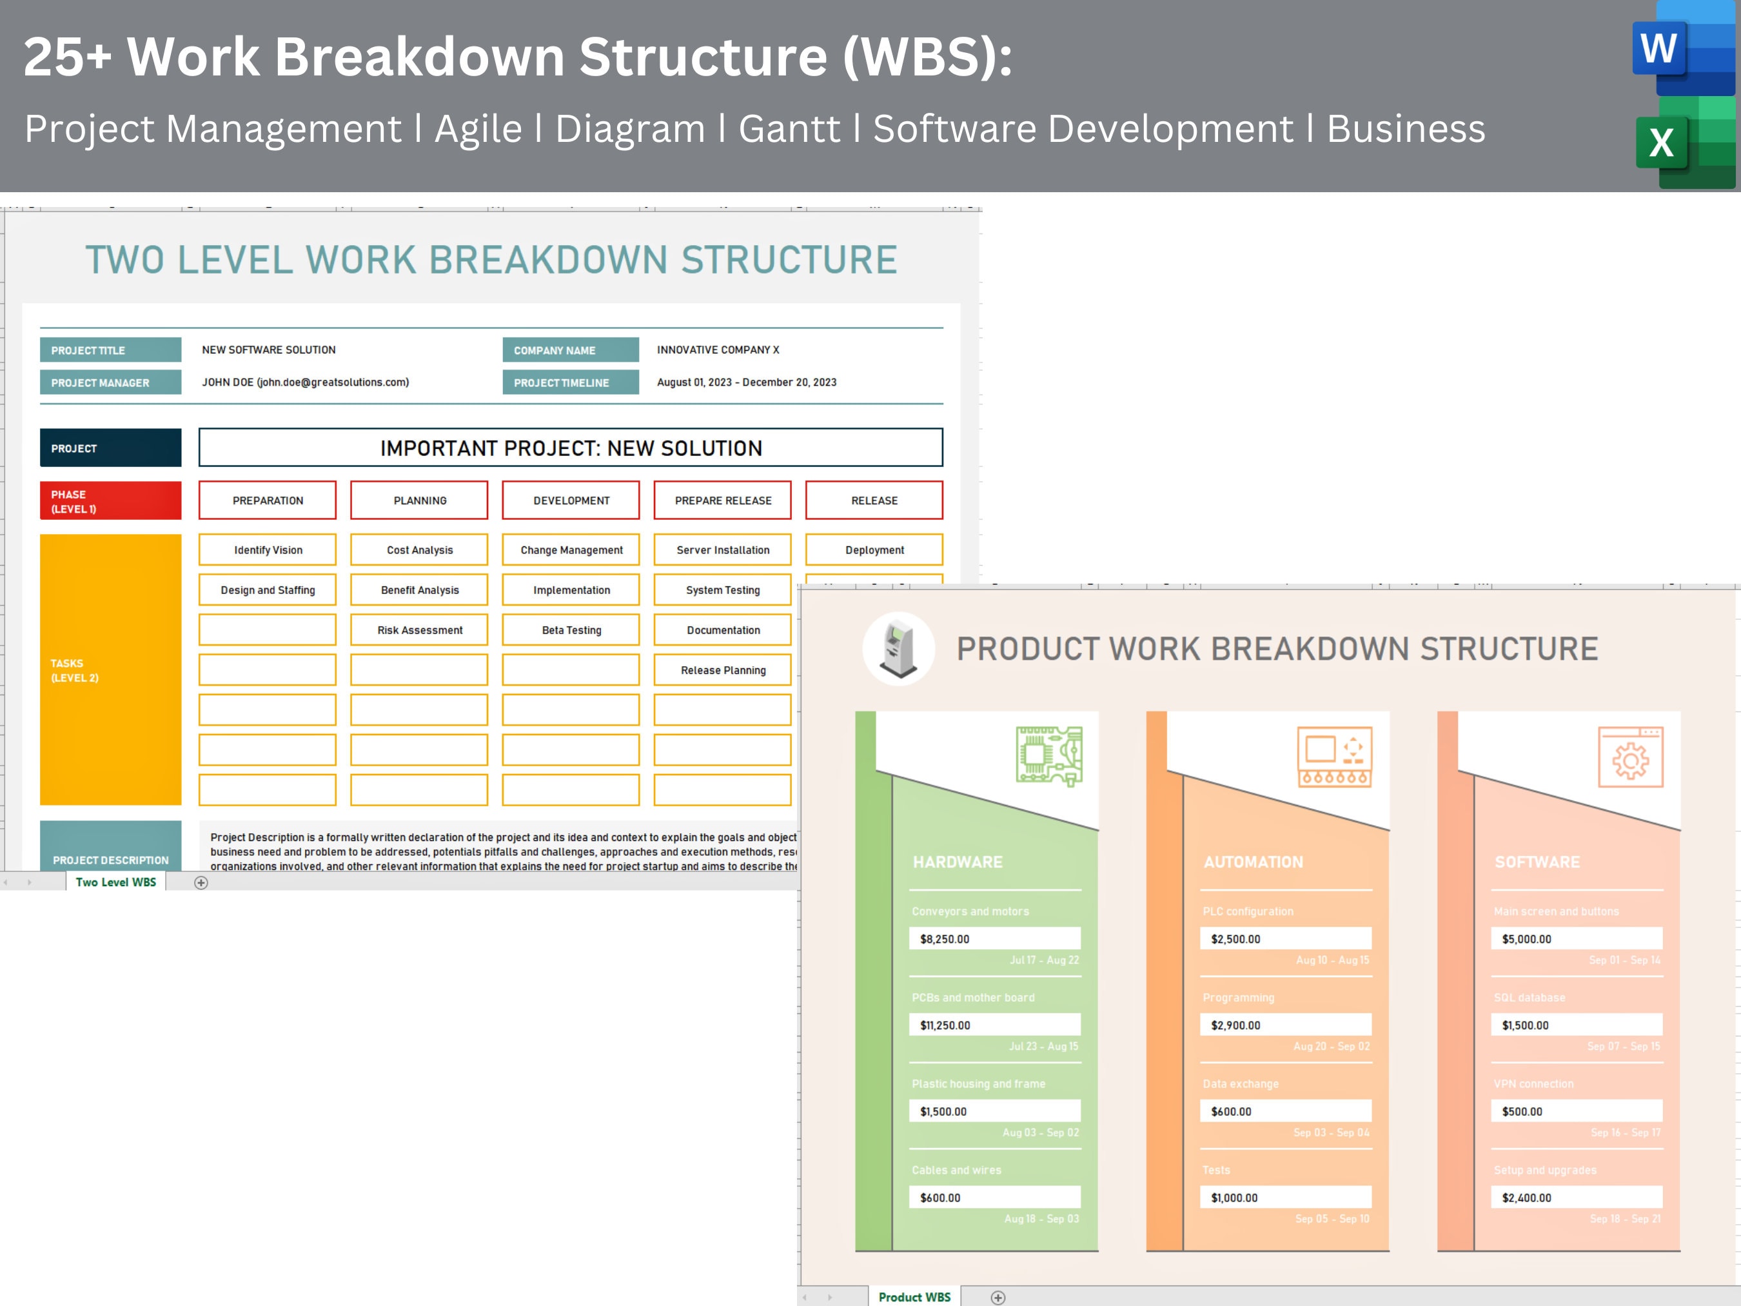Click the IMPORTANT PROJECT: NEW SOLUTION cell
1741x1306 pixels.
570,447
